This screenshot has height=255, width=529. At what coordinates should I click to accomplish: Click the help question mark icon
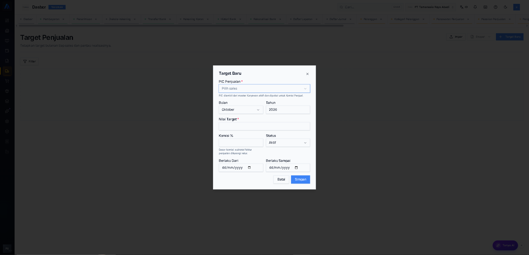click(x=496, y=7)
